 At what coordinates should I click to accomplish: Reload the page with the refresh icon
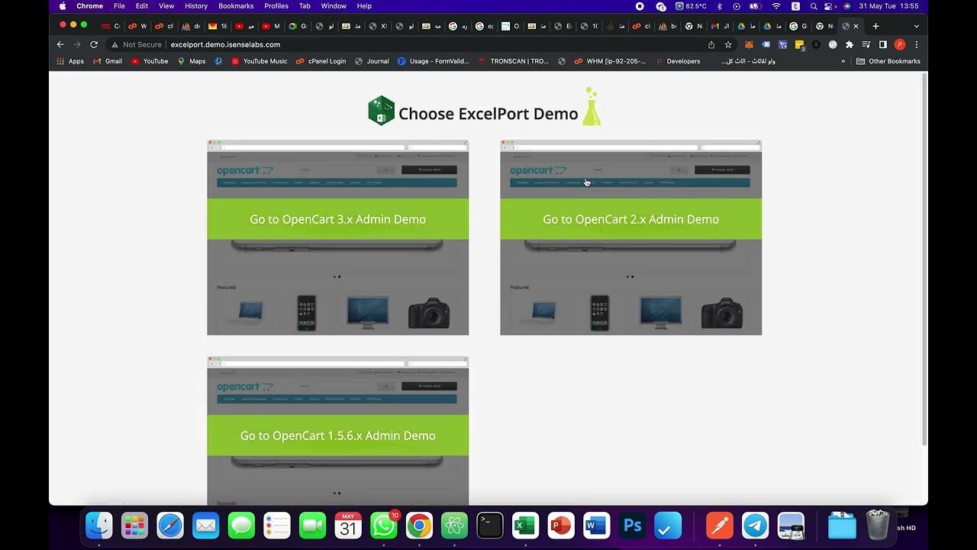coord(94,44)
